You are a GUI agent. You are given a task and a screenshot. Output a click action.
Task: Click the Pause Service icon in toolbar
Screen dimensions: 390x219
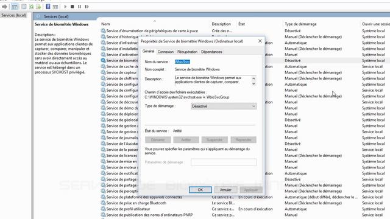click(x=79, y=7)
